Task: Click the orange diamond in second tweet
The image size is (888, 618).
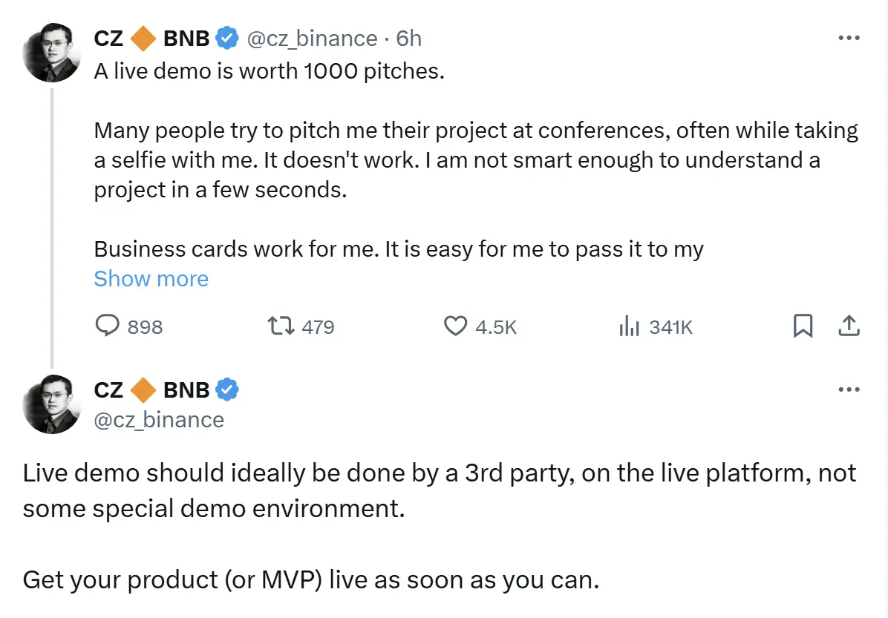Action: (143, 389)
